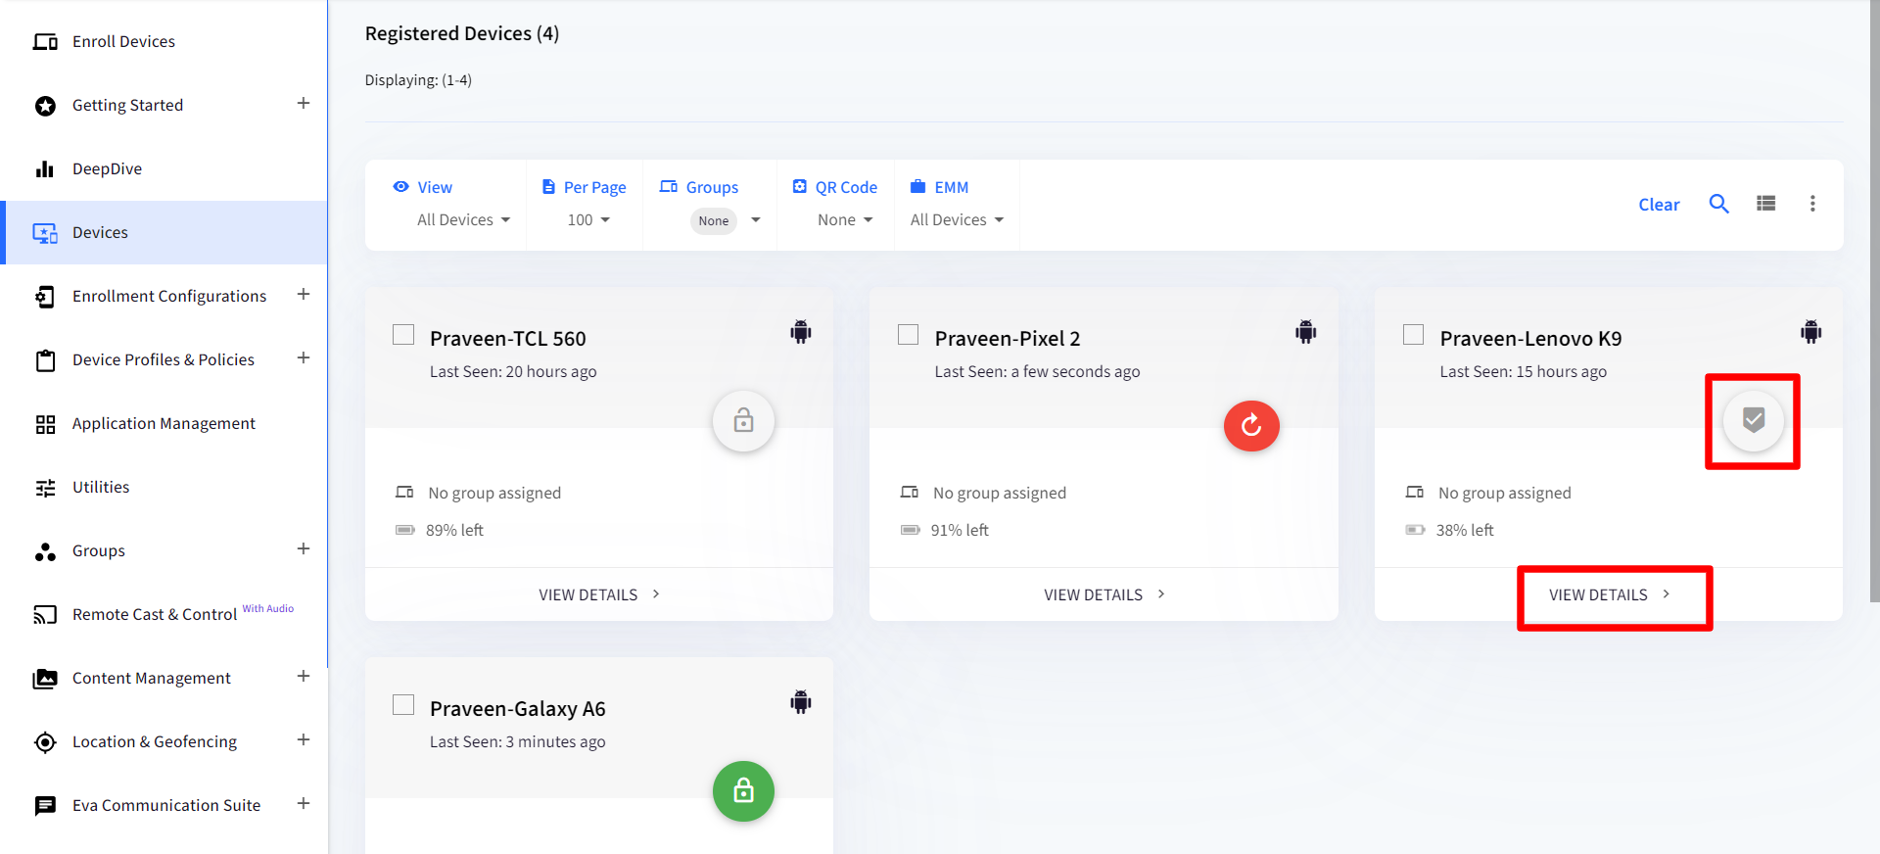Screen dimensions: 1880x854
Task: Click the None chip under Groups filter
Action: (x=714, y=221)
